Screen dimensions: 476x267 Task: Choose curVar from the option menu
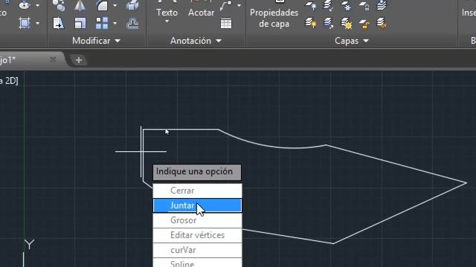(197, 250)
